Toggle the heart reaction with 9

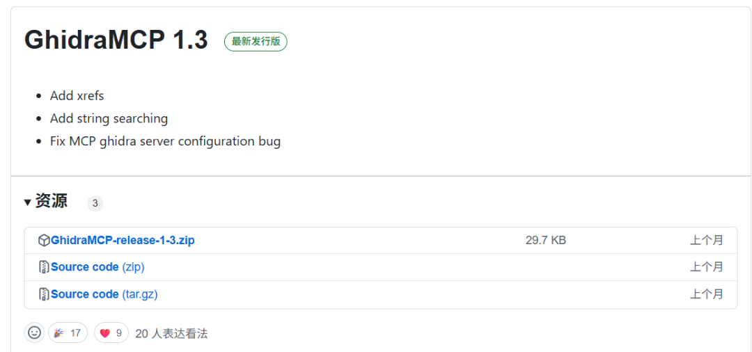pyautogui.click(x=111, y=333)
